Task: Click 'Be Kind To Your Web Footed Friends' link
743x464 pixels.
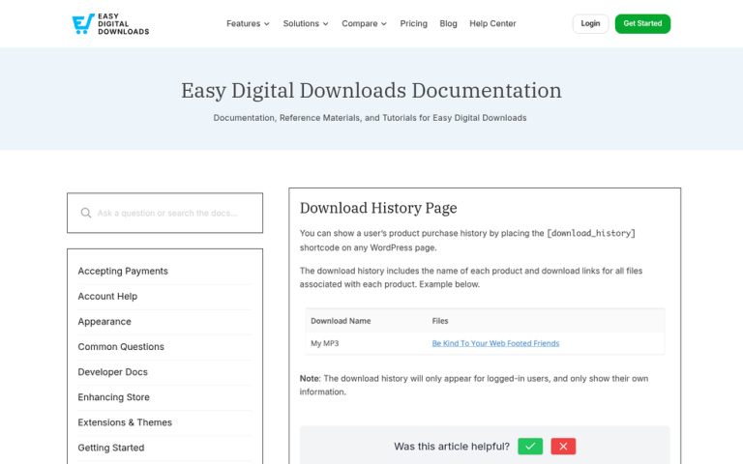Action: pyautogui.click(x=495, y=343)
